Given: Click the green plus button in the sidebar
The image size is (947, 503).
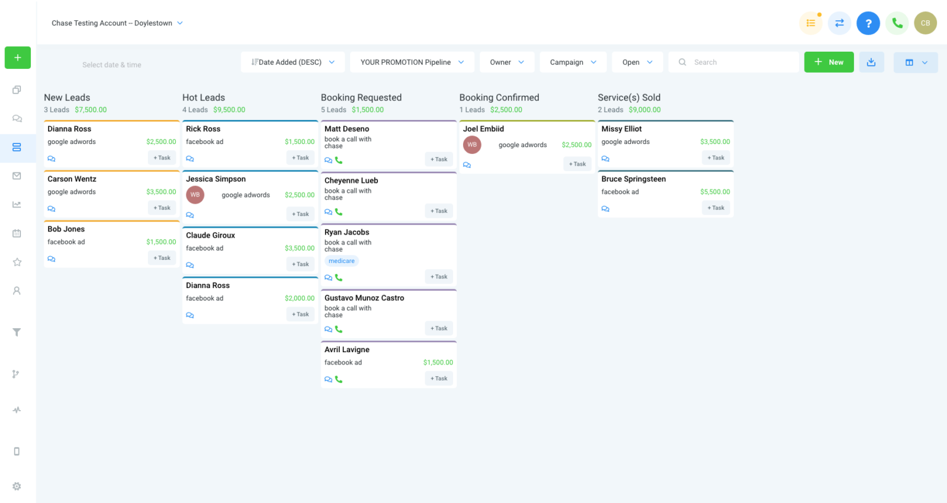Looking at the screenshot, I should point(17,58).
